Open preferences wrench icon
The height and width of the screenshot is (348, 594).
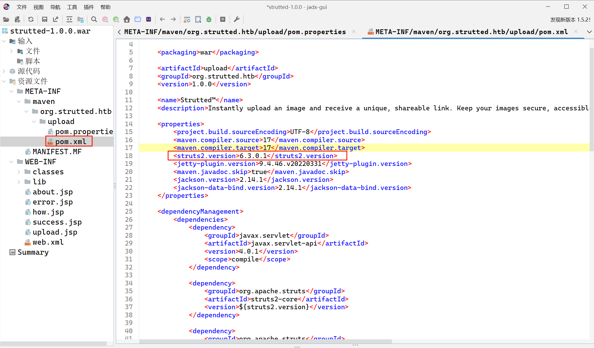tap(237, 19)
